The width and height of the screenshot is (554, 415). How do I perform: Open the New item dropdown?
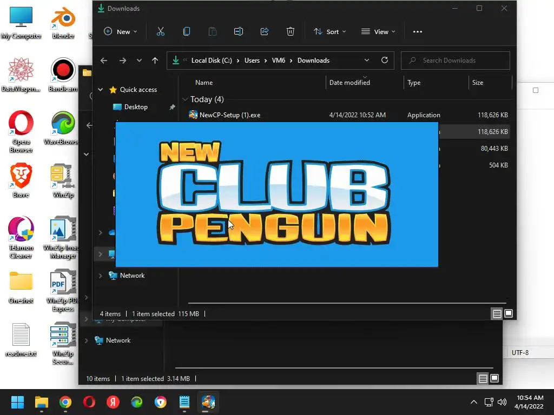click(121, 32)
